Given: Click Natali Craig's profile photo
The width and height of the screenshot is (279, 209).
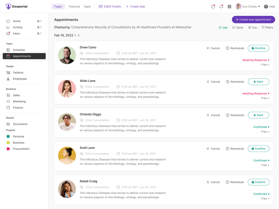Looking at the screenshot, I should pos(67,189).
